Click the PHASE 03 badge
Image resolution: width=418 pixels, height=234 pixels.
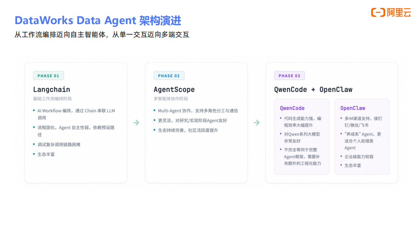click(290, 76)
